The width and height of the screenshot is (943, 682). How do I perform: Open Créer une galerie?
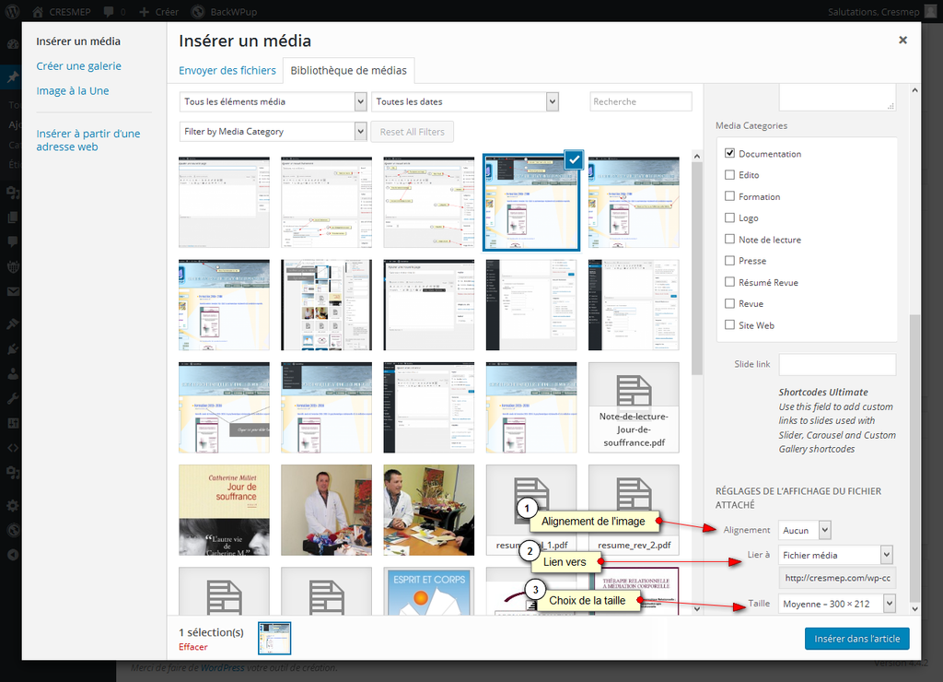[x=79, y=66]
